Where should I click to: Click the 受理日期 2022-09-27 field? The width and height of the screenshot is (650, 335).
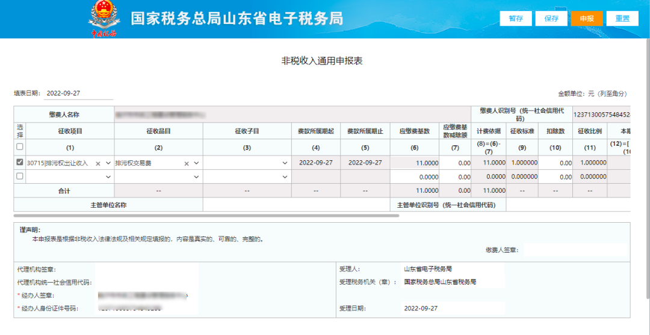tap(453, 308)
